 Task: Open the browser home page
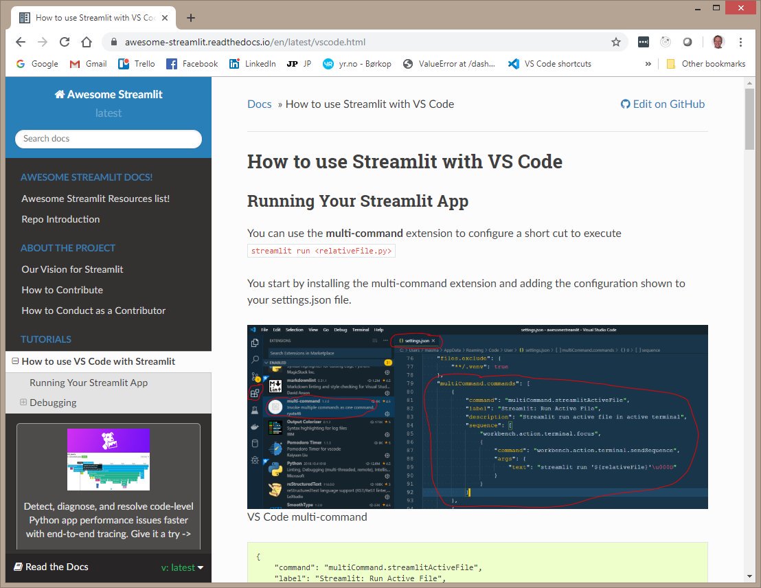(87, 42)
